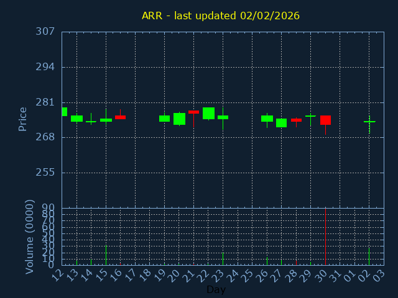
Task: Click the 'Price' y-axis label
Action: tap(23, 119)
